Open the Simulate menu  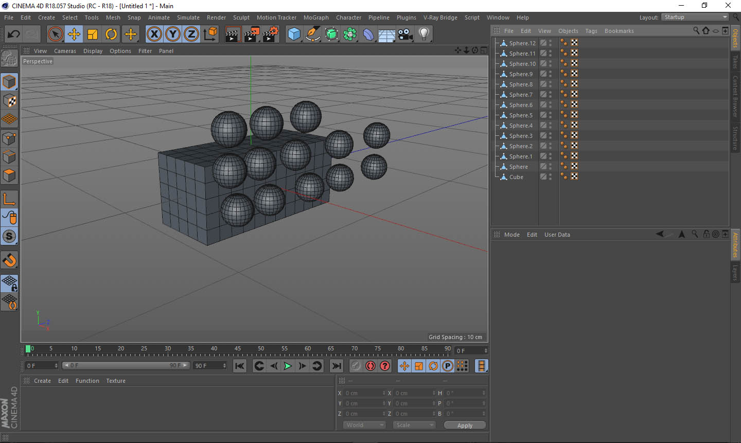click(188, 17)
